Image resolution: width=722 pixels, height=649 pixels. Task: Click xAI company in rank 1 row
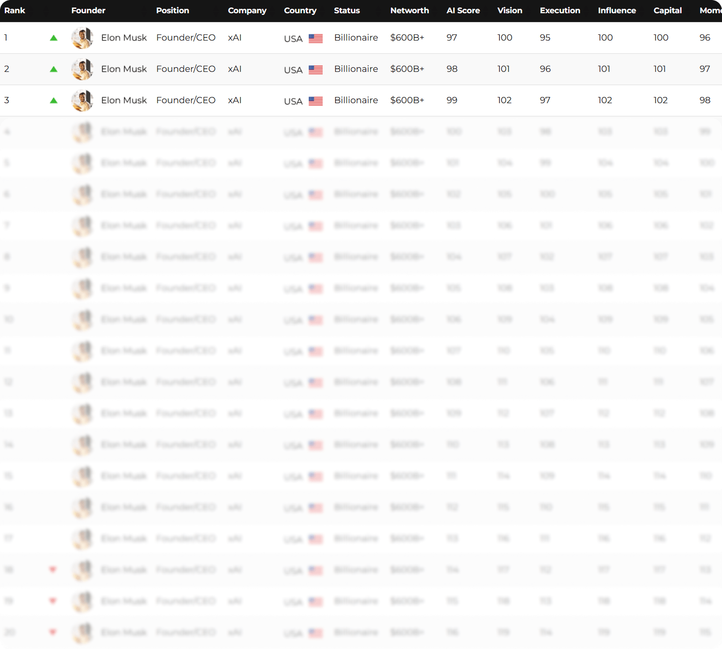coord(234,38)
